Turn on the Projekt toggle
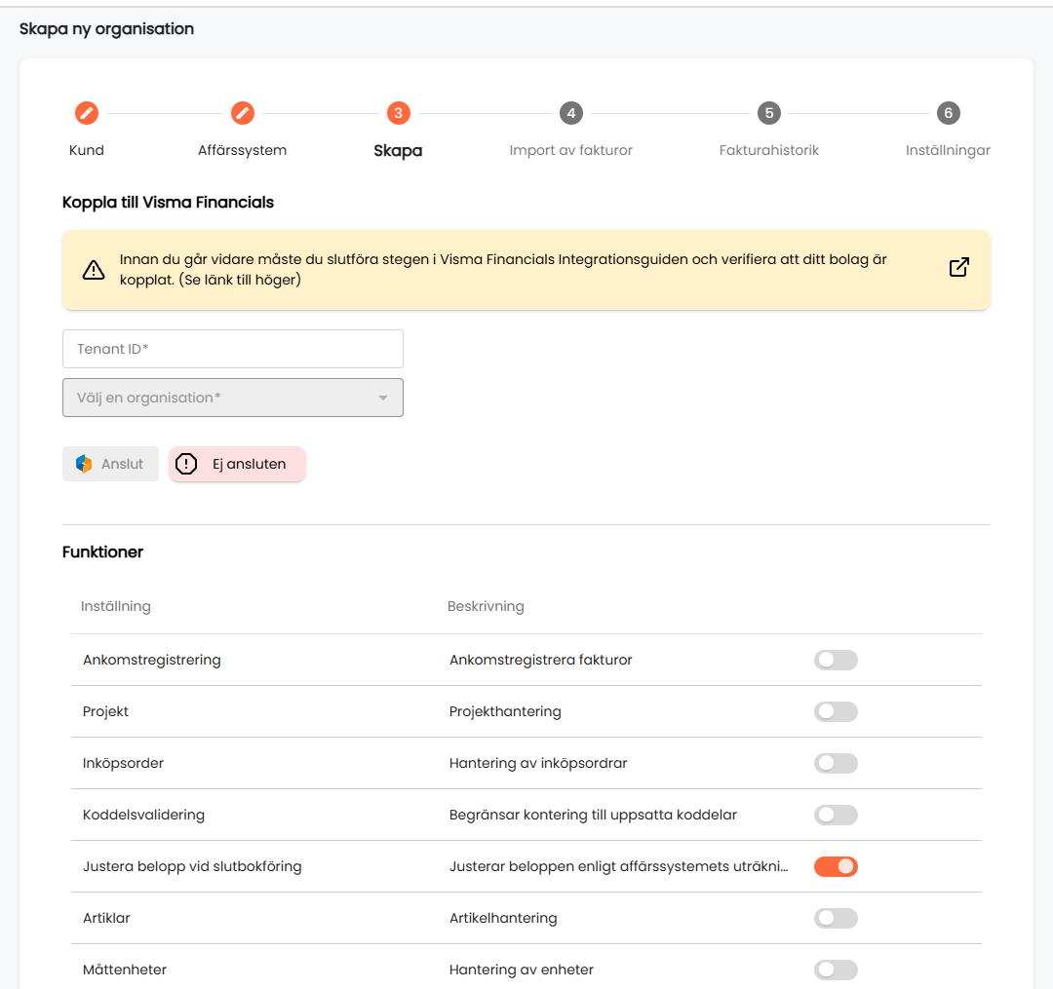The height and width of the screenshot is (989, 1053). click(836, 711)
